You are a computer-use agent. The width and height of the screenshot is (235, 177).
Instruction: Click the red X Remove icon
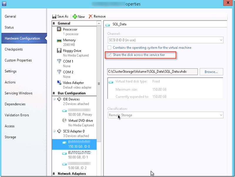click(x=90, y=16)
